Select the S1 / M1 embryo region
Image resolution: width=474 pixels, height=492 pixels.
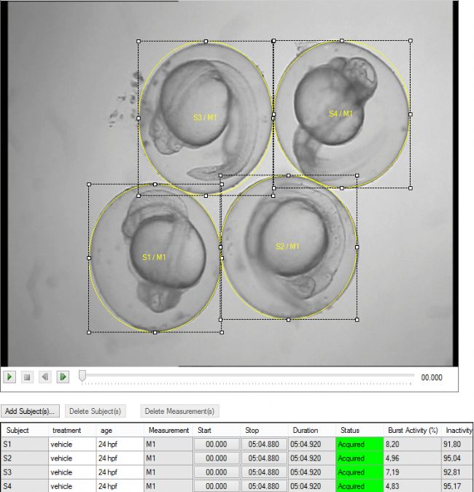(x=154, y=257)
